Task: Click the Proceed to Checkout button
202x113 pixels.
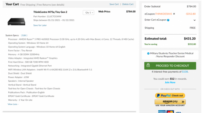Action: click(x=170, y=66)
